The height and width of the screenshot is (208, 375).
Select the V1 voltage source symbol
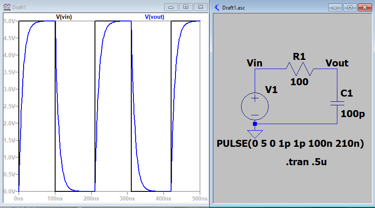(255, 106)
